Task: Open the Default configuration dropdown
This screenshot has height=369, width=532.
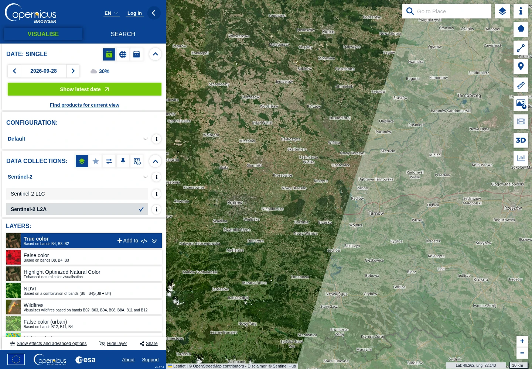Action: point(77,139)
